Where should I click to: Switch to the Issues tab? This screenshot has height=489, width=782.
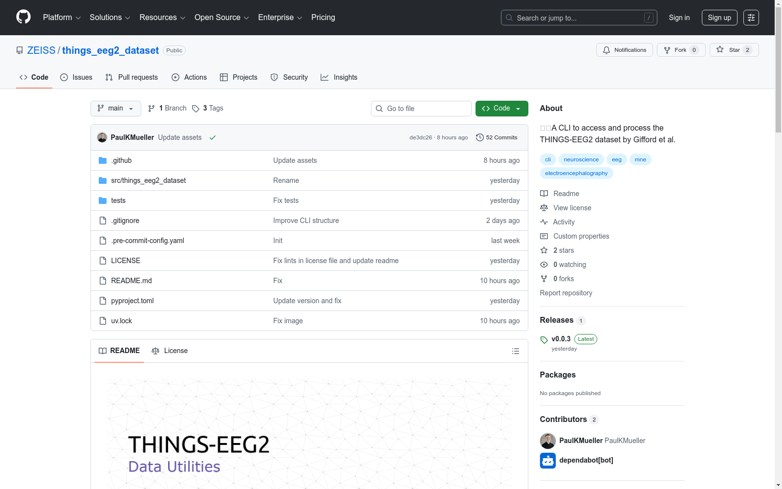76,77
